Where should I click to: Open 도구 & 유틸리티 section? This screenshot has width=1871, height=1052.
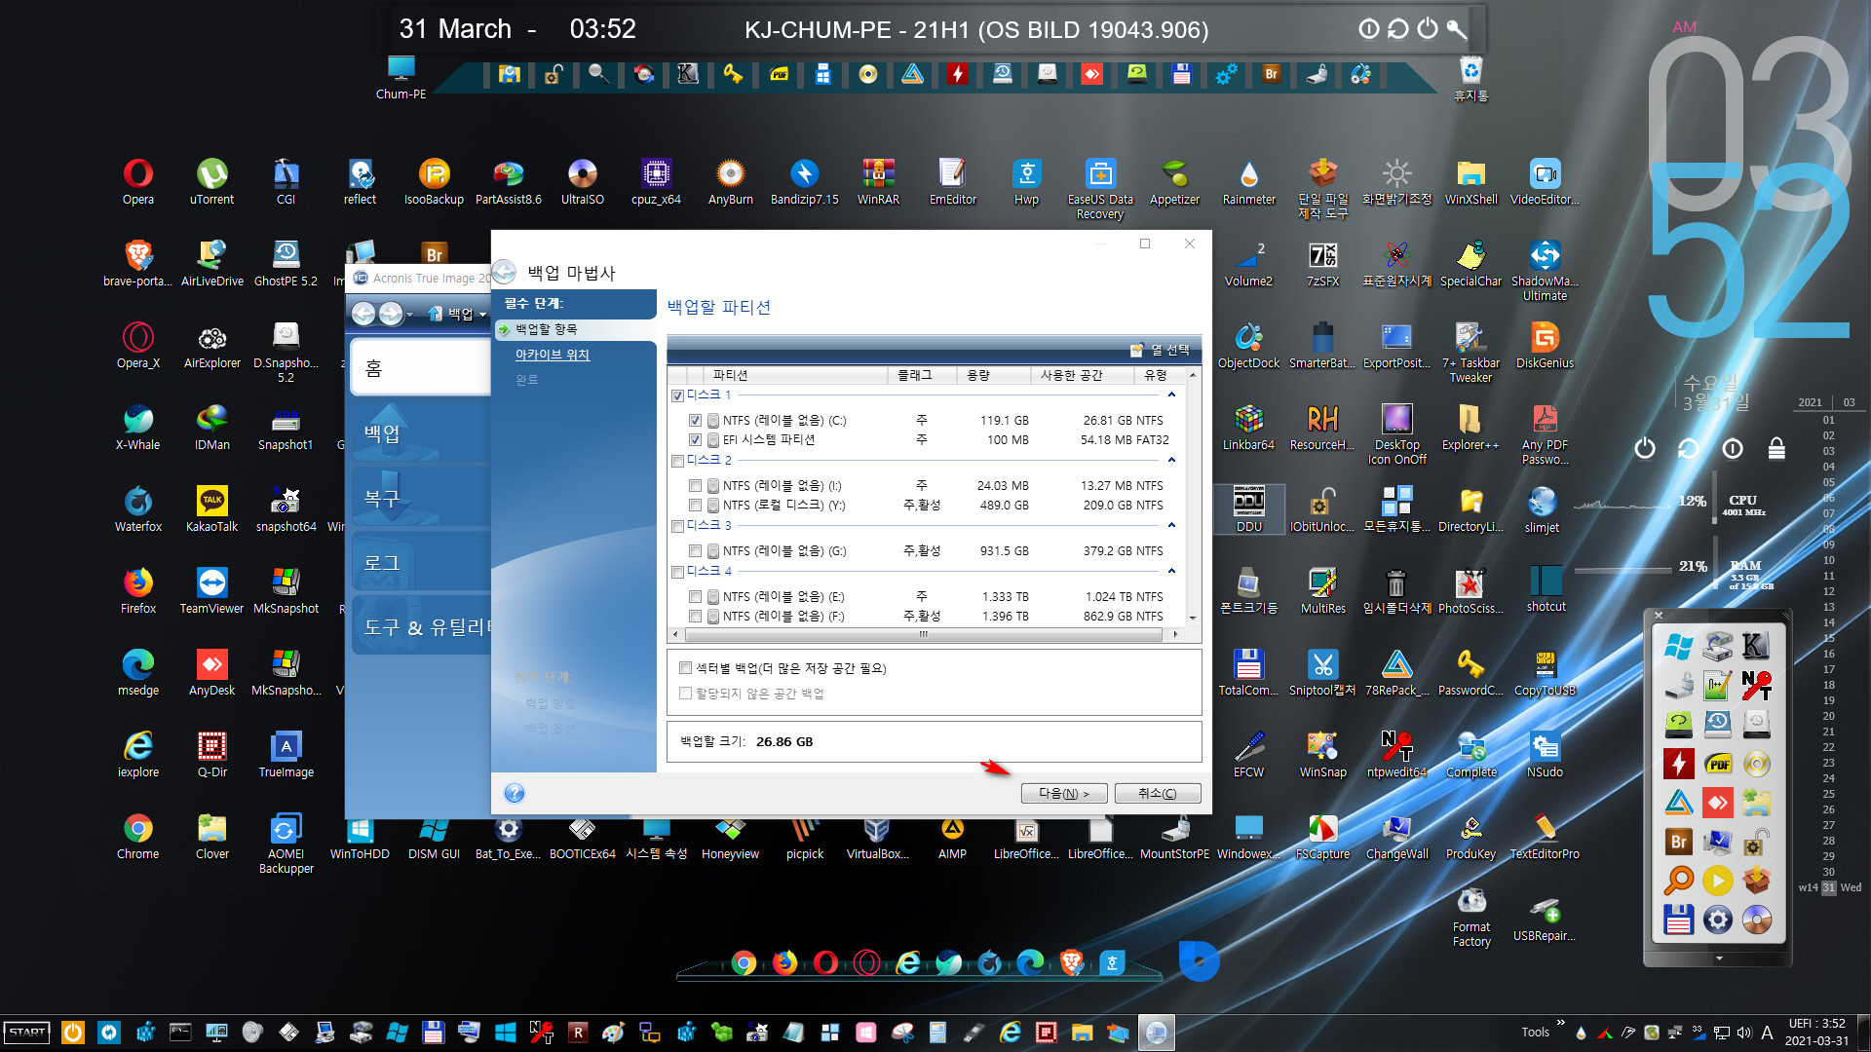(x=420, y=627)
